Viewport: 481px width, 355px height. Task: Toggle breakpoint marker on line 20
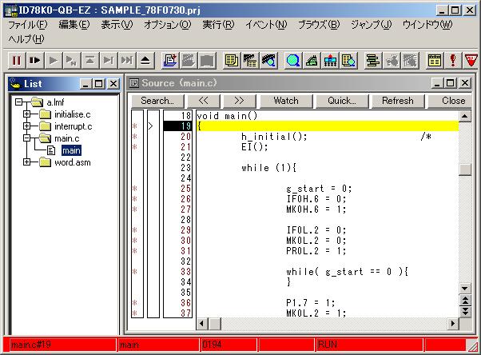(134, 137)
